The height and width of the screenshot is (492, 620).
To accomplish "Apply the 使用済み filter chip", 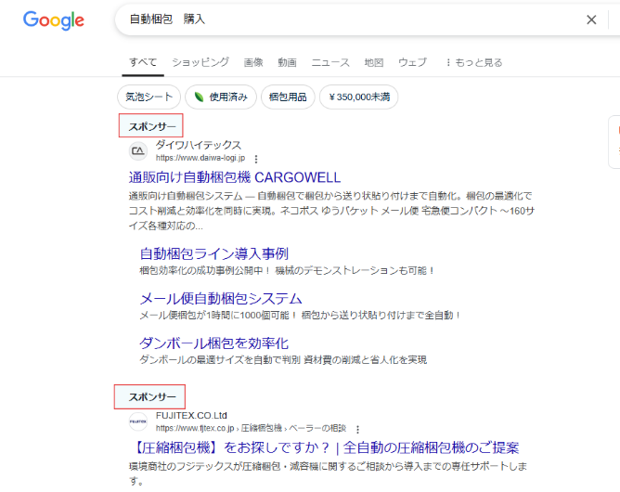I will [221, 97].
